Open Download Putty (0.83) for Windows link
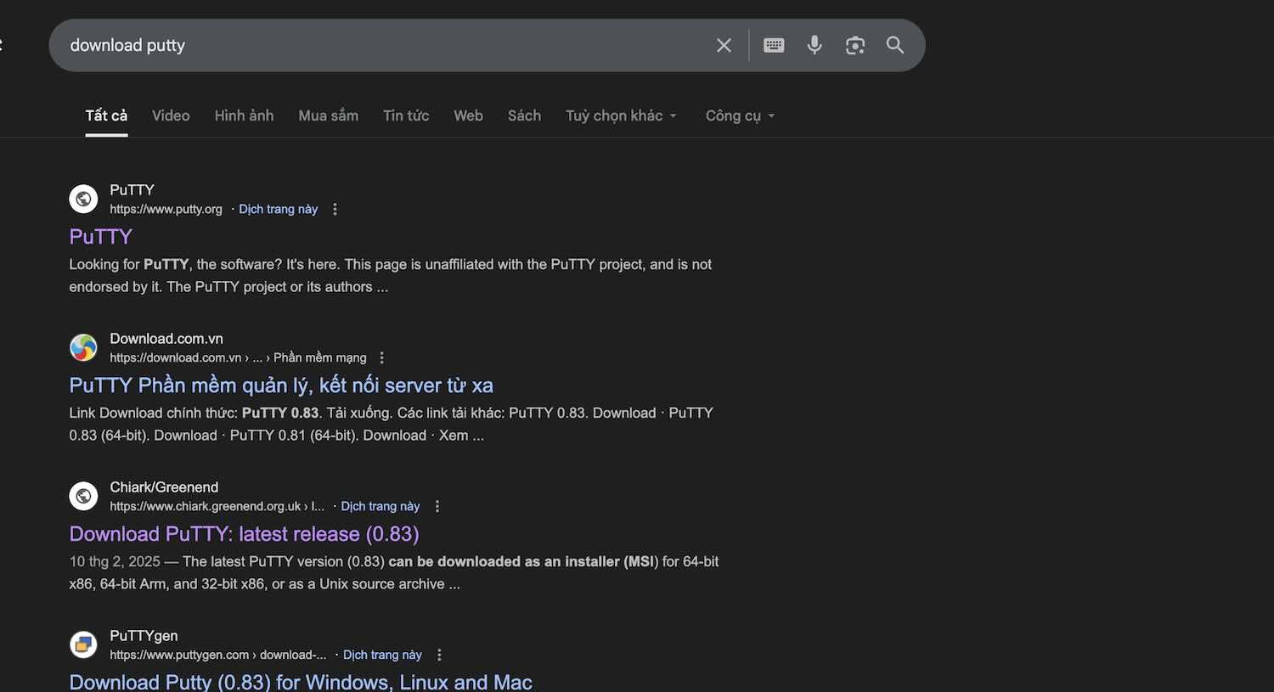1274x692 pixels. 301,682
